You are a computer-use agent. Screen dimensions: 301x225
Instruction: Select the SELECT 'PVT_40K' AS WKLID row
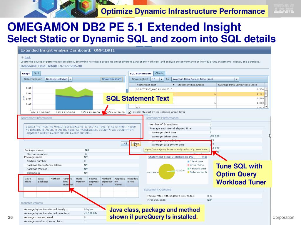[x=197, y=89]
